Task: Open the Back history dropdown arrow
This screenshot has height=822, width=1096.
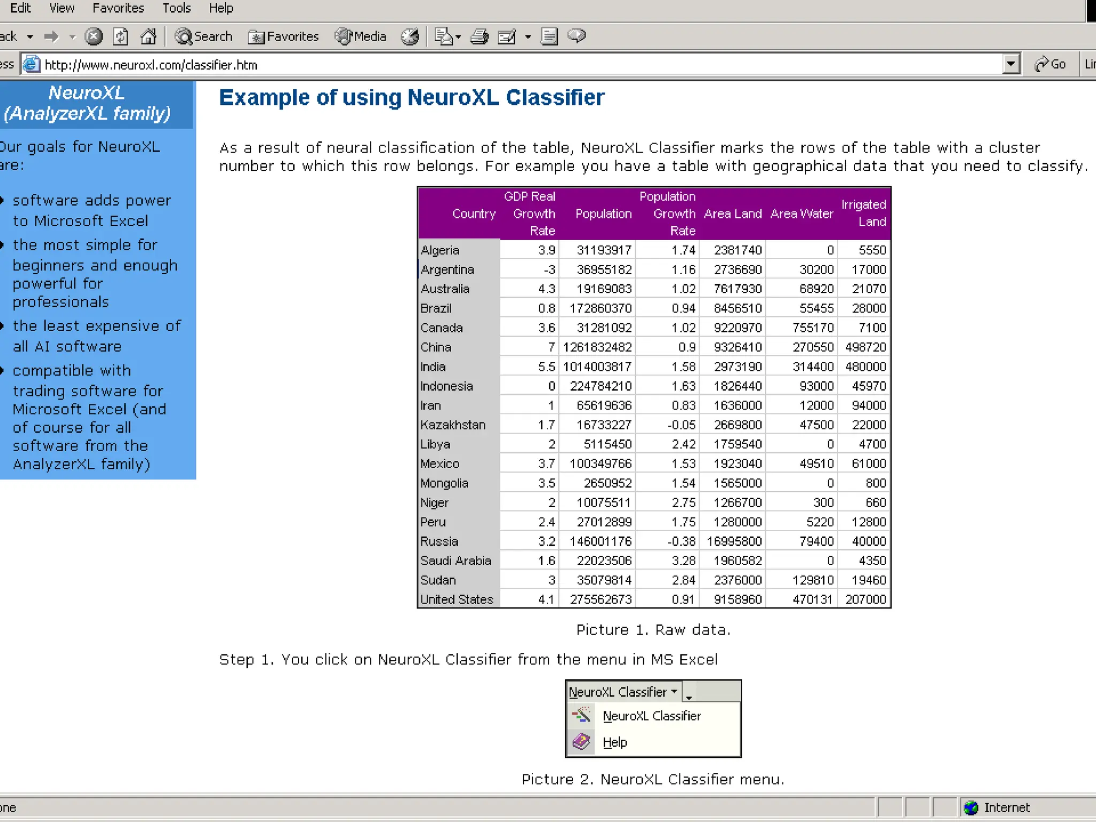Action: (x=31, y=37)
